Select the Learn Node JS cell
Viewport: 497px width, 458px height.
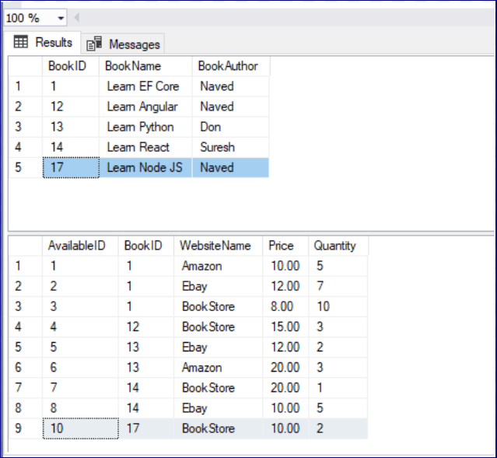coord(145,167)
